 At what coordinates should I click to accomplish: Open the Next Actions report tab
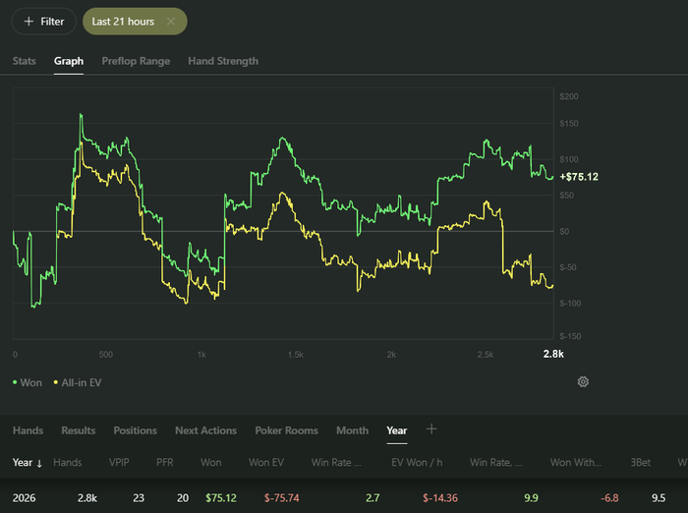[x=205, y=430]
